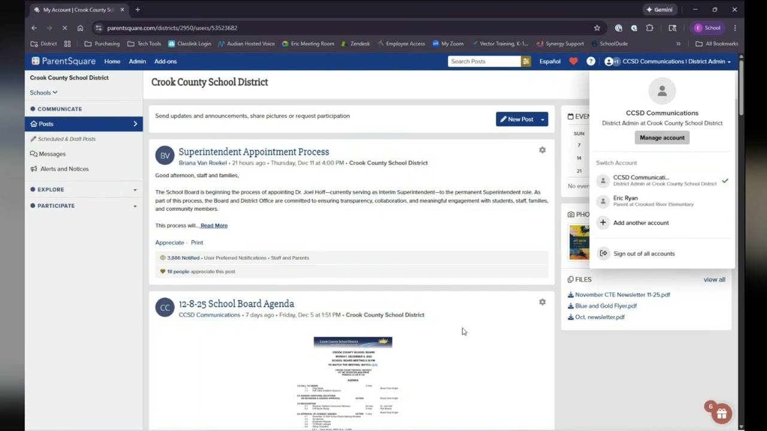Expand the Posts sidebar arrow
Screen dimensions: 767x431
135,124
